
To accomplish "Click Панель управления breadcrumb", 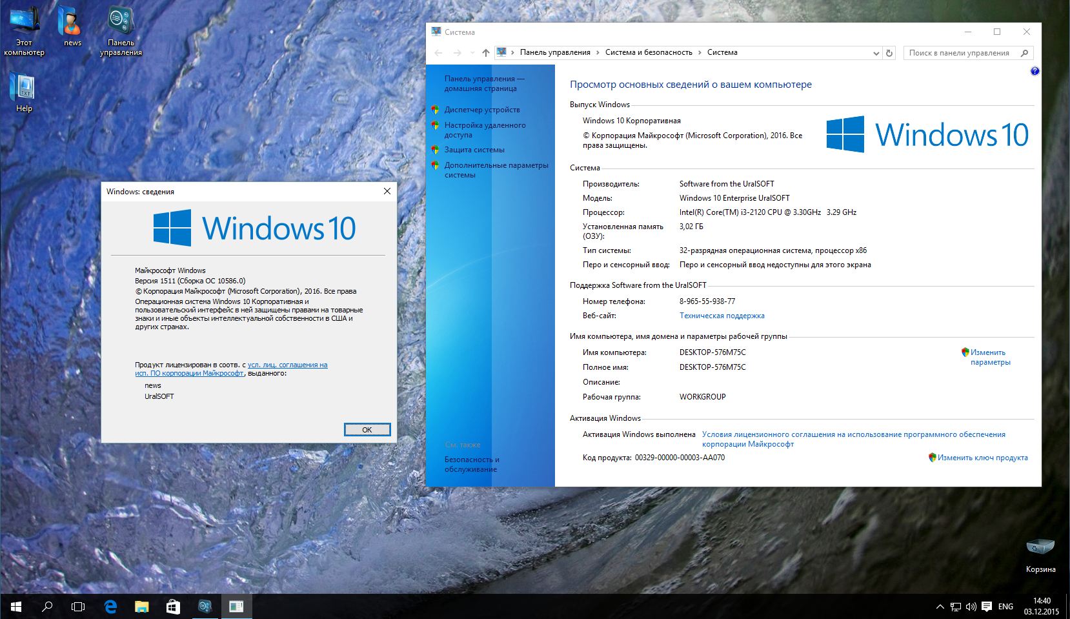I will 555,52.
